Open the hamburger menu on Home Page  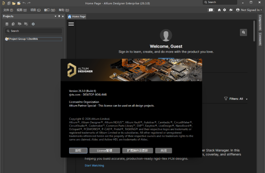pyautogui.click(x=71, y=24)
